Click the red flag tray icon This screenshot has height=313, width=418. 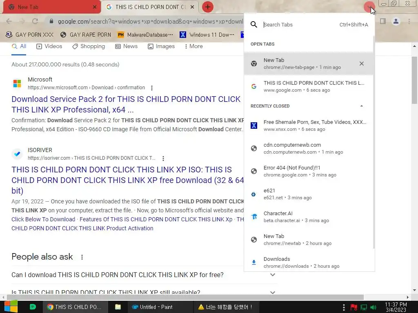tap(354, 307)
